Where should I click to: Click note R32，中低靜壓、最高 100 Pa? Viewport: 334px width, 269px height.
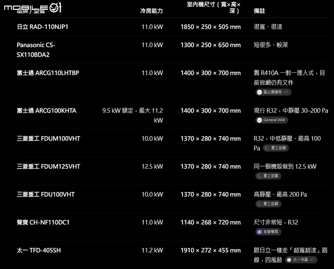287,143
